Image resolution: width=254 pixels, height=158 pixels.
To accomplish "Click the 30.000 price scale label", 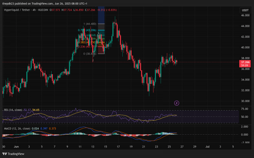I will coord(245,101).
